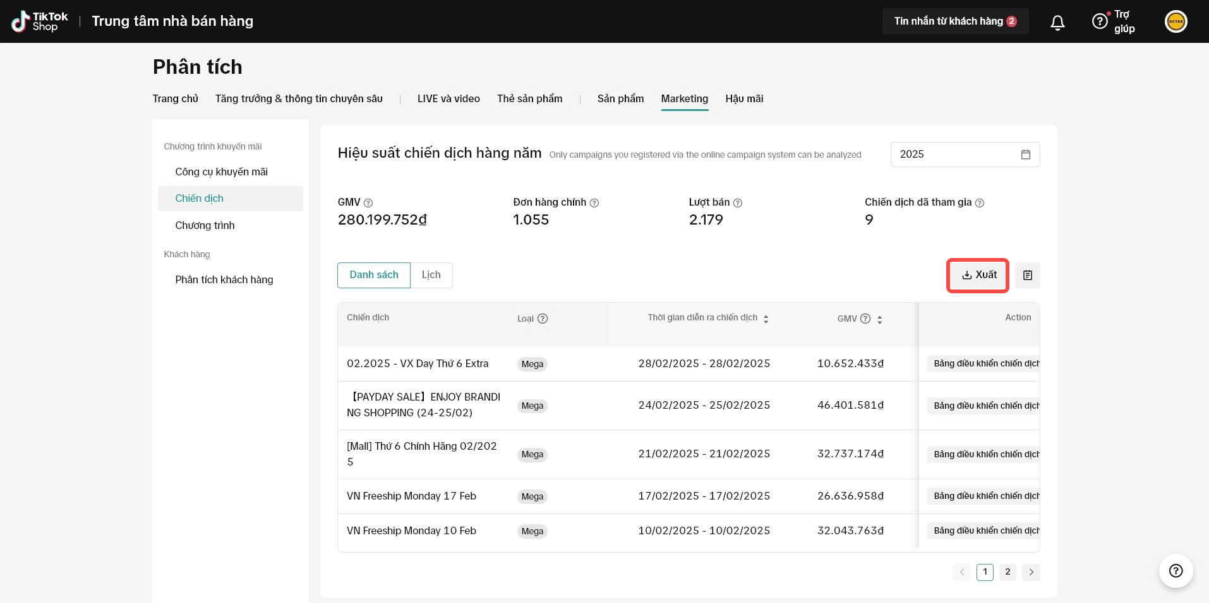Click the notification bell icon
The height and width of the screenshot is (603, 1209).
coord(1057,23)
